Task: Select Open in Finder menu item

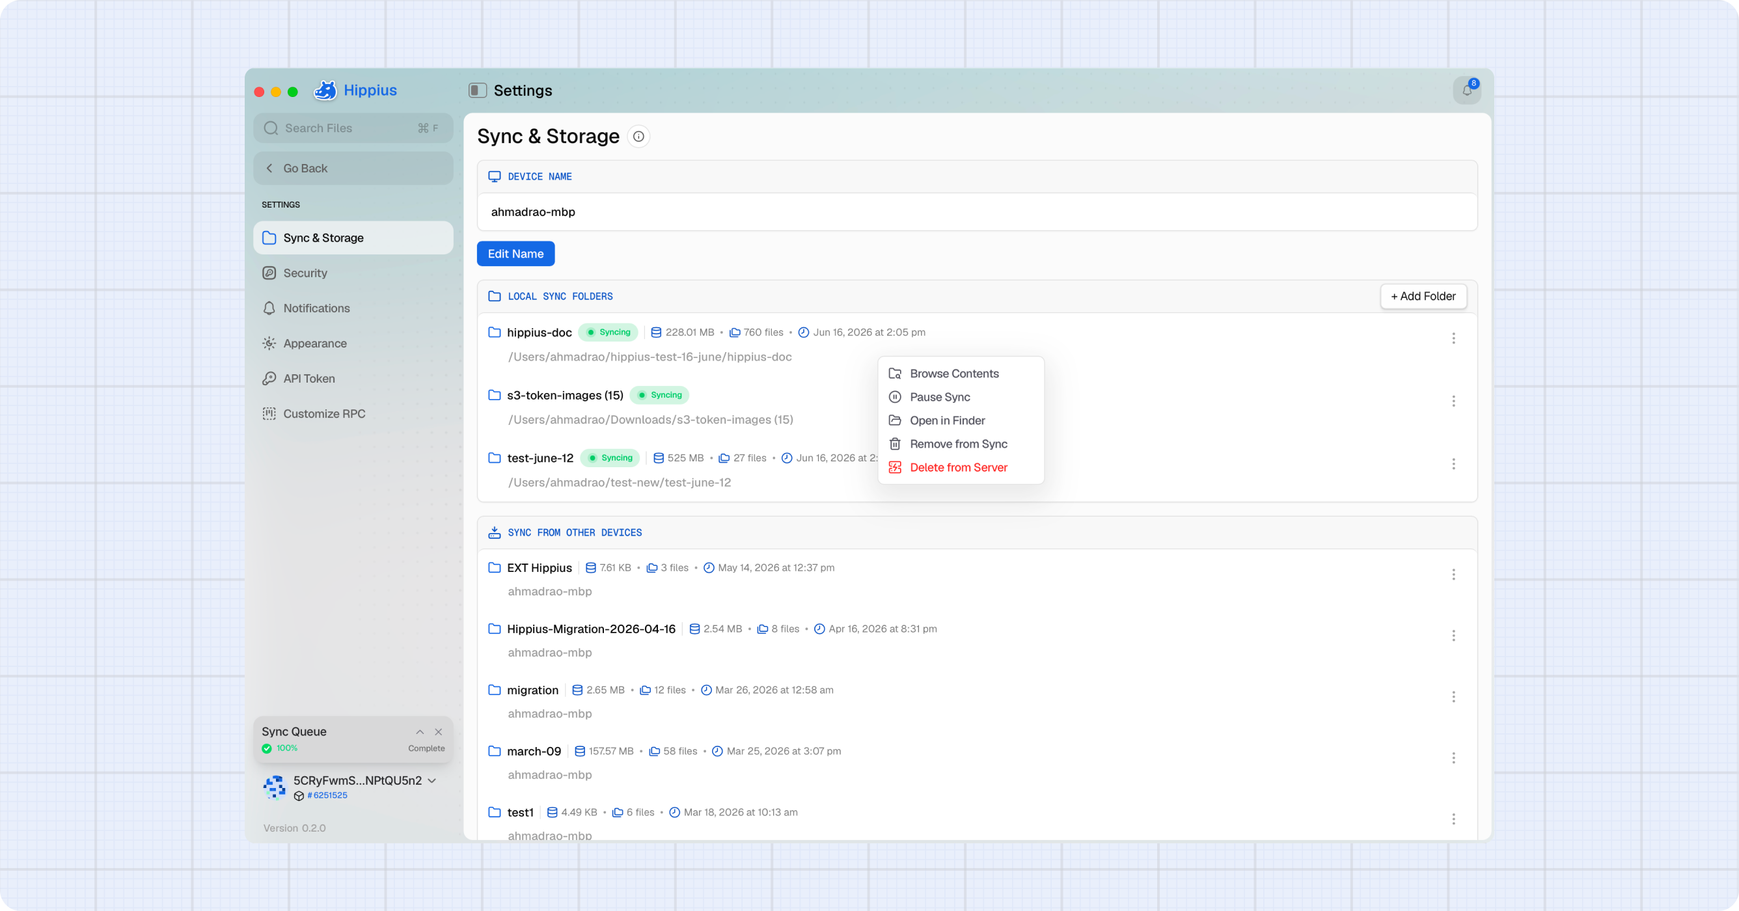Action: click(961, 420)
